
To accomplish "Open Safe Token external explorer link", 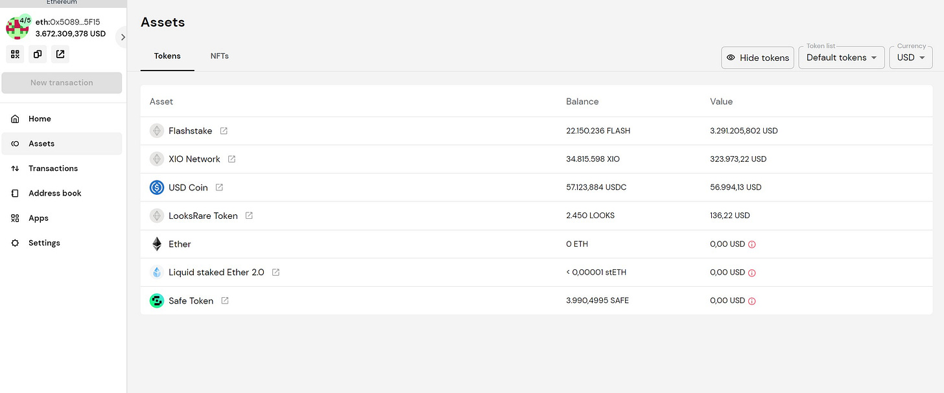I will 225,300.
